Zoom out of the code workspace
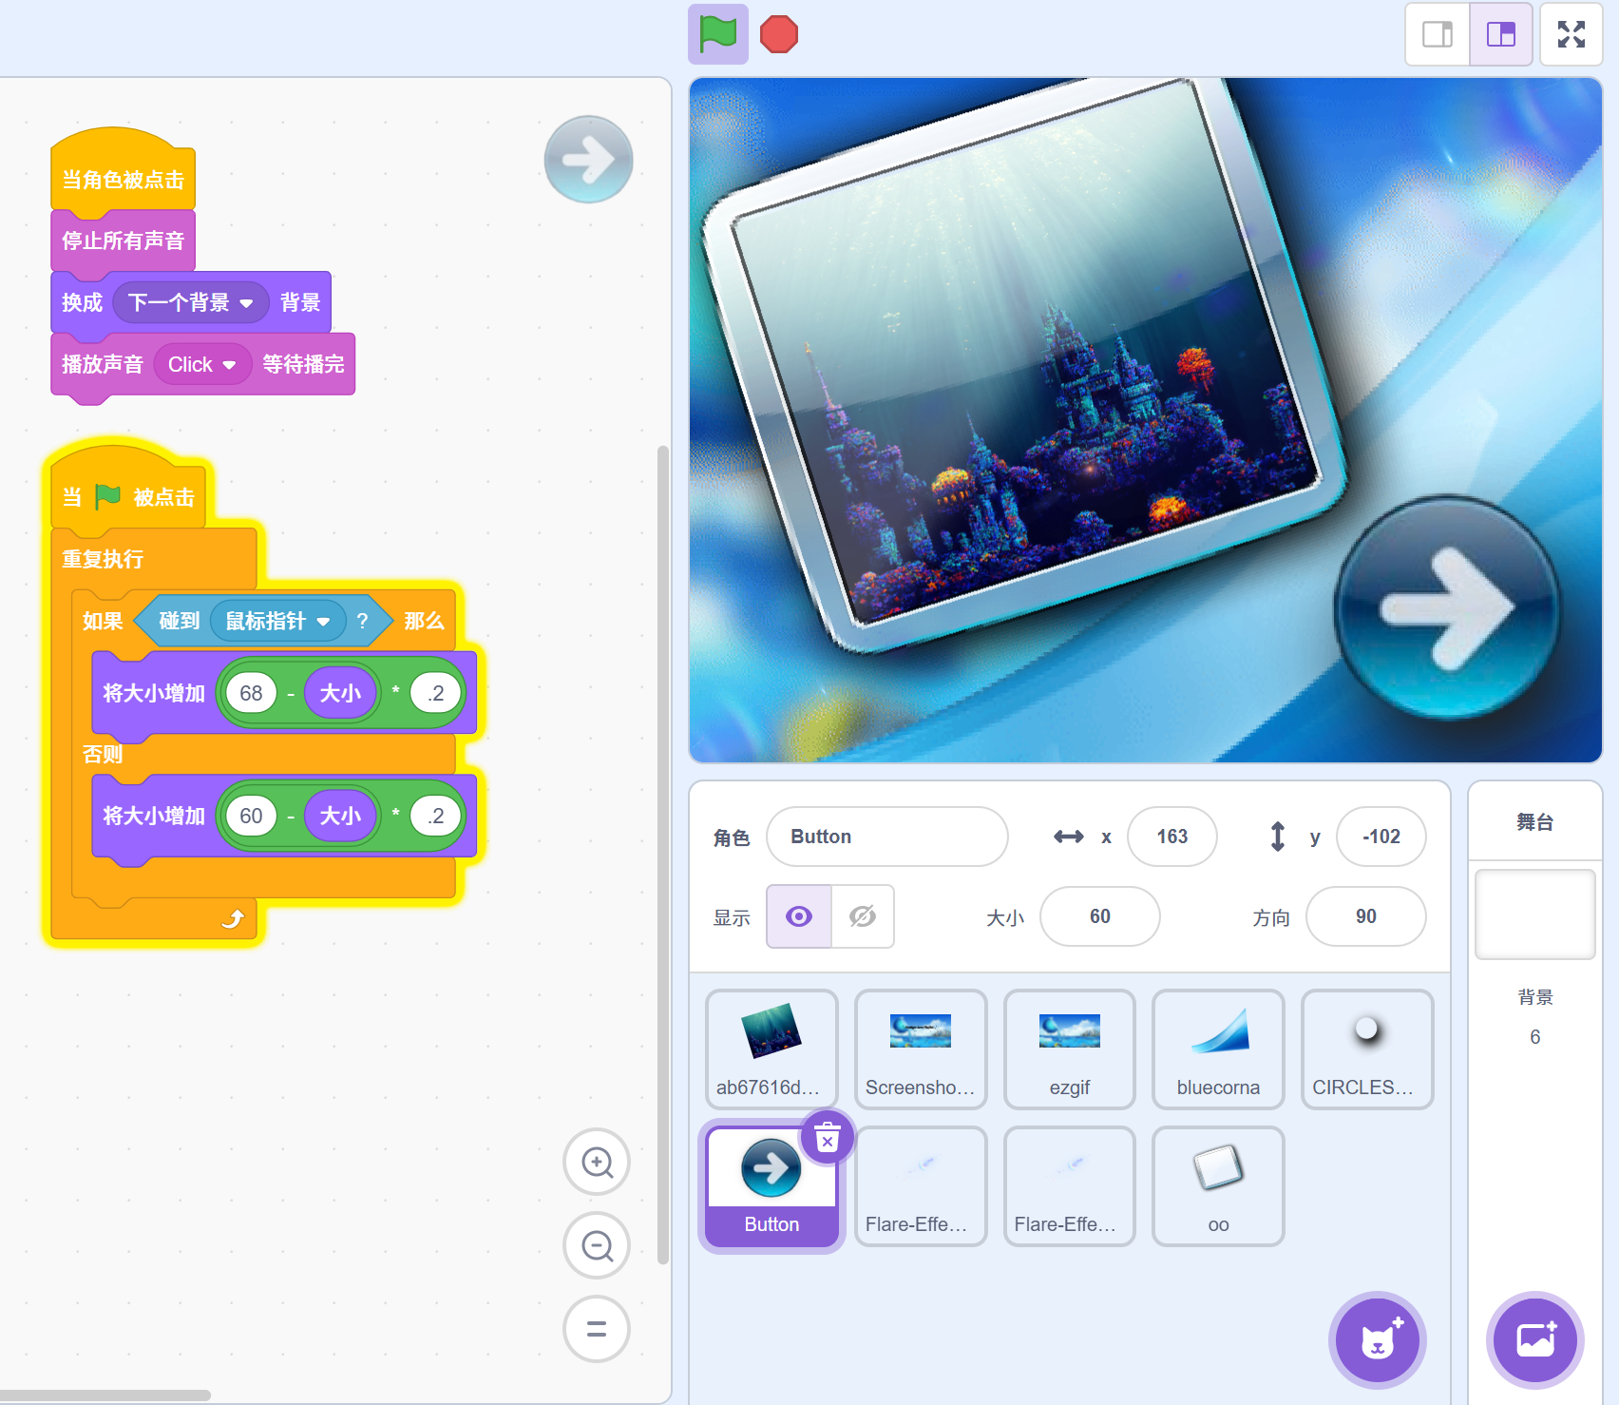Screen dimensions: 1619x1405 tap(597, 1245)
